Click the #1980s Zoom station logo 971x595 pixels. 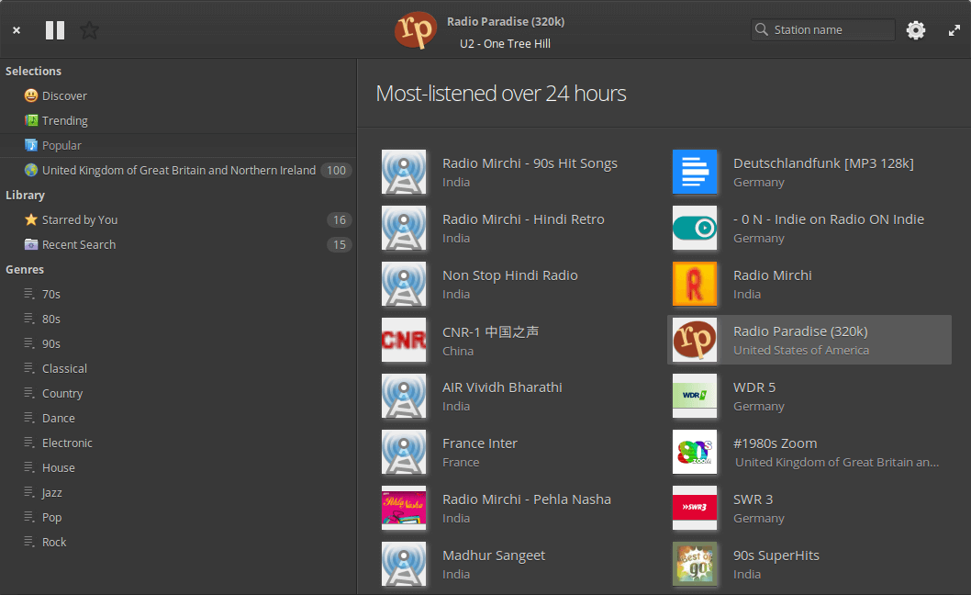tap(695, 452)
